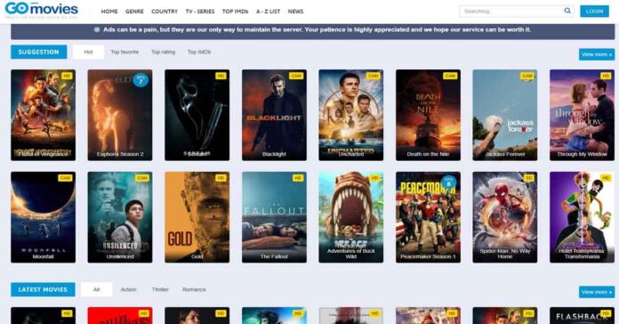Click the Flashback poster in latest movies

(582, 315)
